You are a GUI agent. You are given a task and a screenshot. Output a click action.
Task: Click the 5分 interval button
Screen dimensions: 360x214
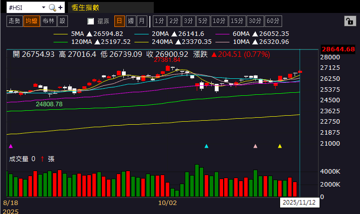tap(202, 21)
